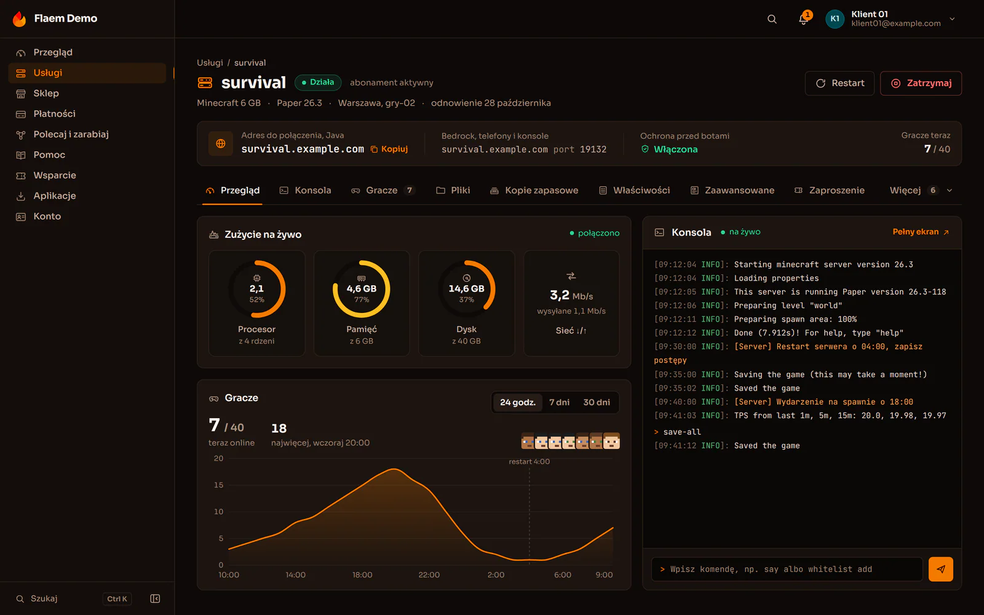Open the Zaawansowane tab
984x615 pixels.
coord(732,191)
